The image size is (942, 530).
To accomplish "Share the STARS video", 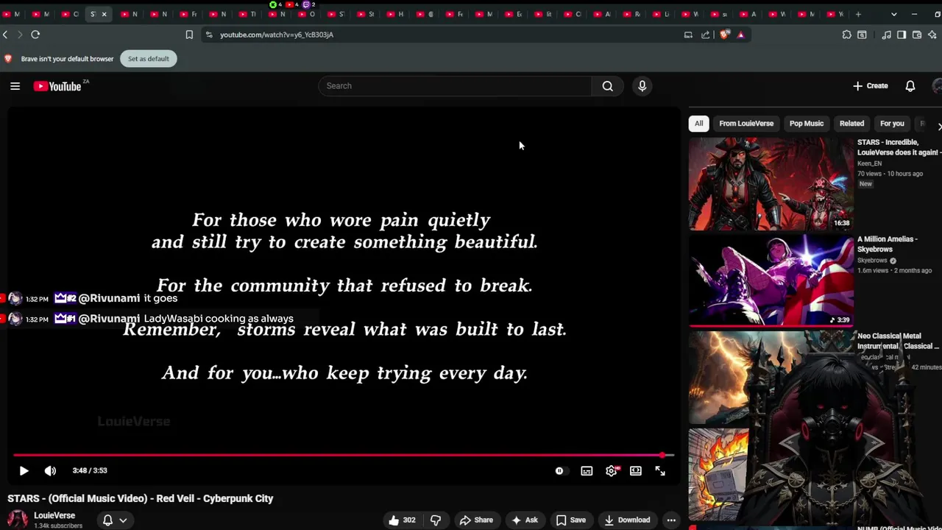I will pyautogui.click(x=476, y=520).
